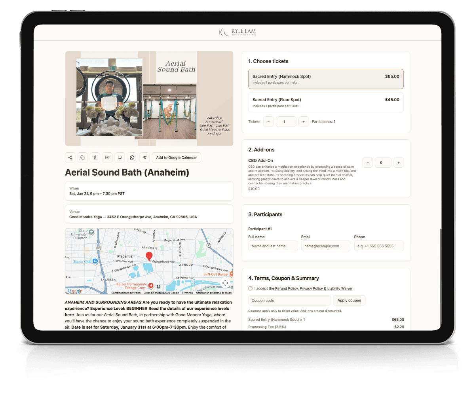This screenshot has width=475, height=394.
Task: Increase the CBD Add-On count
Action: pyautogui.click(x=399, y=162)
